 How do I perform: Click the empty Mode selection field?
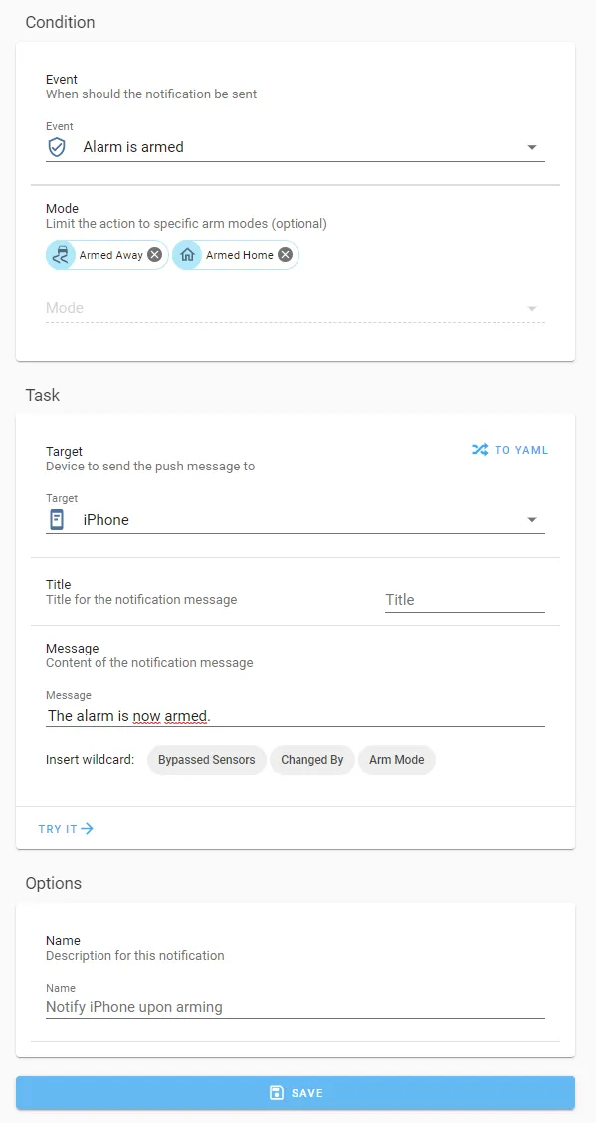(x=296, y=308)
